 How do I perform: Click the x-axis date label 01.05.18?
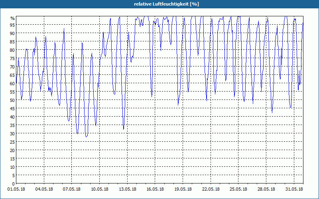click(x=16, y=189)
